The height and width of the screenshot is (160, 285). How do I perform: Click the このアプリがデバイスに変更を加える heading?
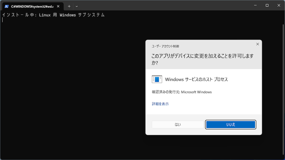pos(202,59)
